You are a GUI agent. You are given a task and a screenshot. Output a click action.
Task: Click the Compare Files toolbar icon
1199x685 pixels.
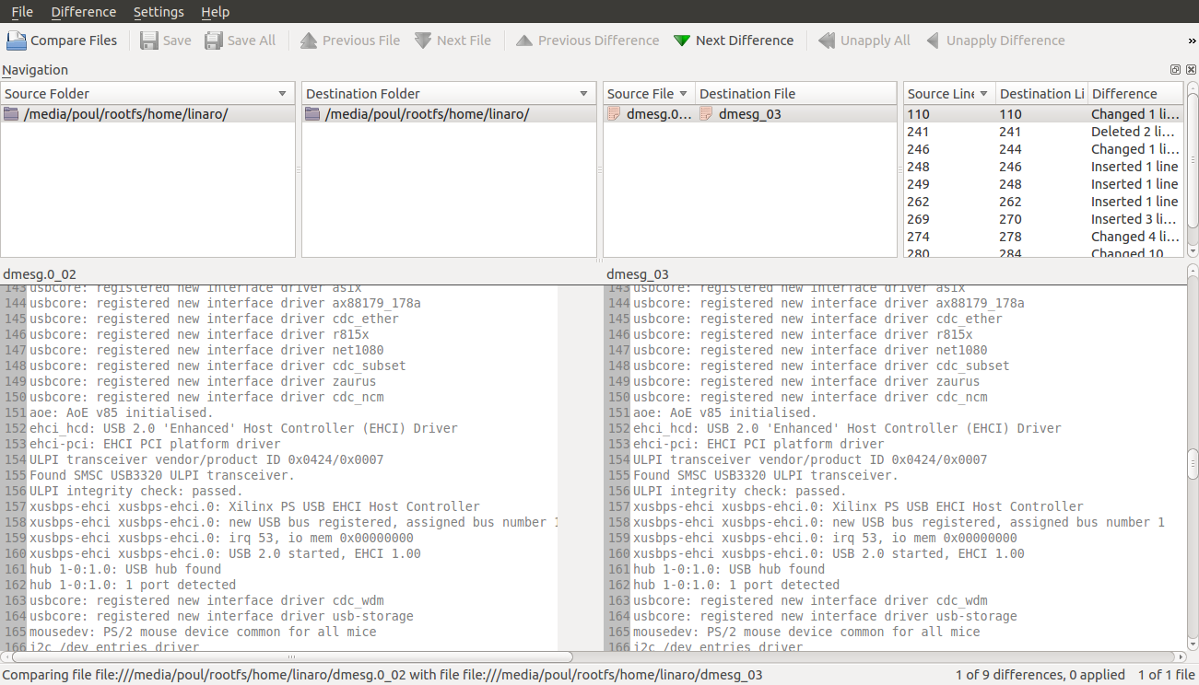17,41
